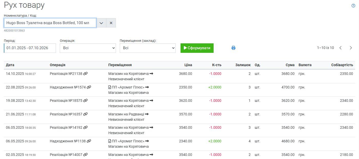
Task: Open link icon for Надходження №1138
Action: [89, 141]
